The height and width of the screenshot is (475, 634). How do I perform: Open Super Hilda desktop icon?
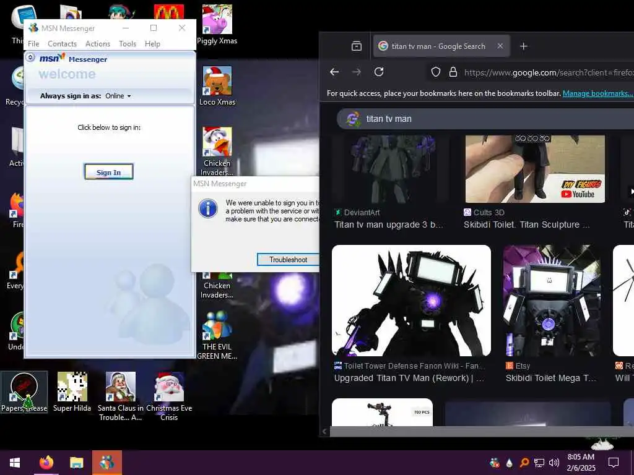(72, 392)
